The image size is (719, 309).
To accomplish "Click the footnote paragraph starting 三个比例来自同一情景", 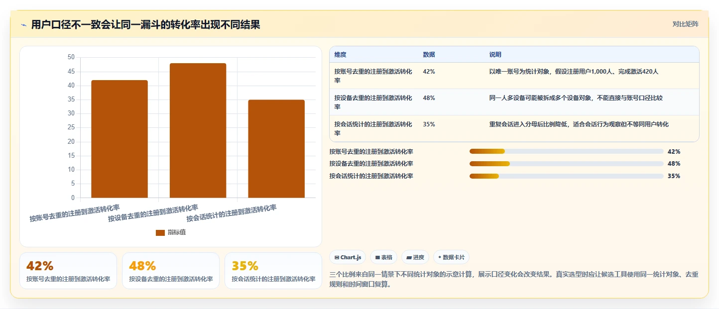I will 514,280.
